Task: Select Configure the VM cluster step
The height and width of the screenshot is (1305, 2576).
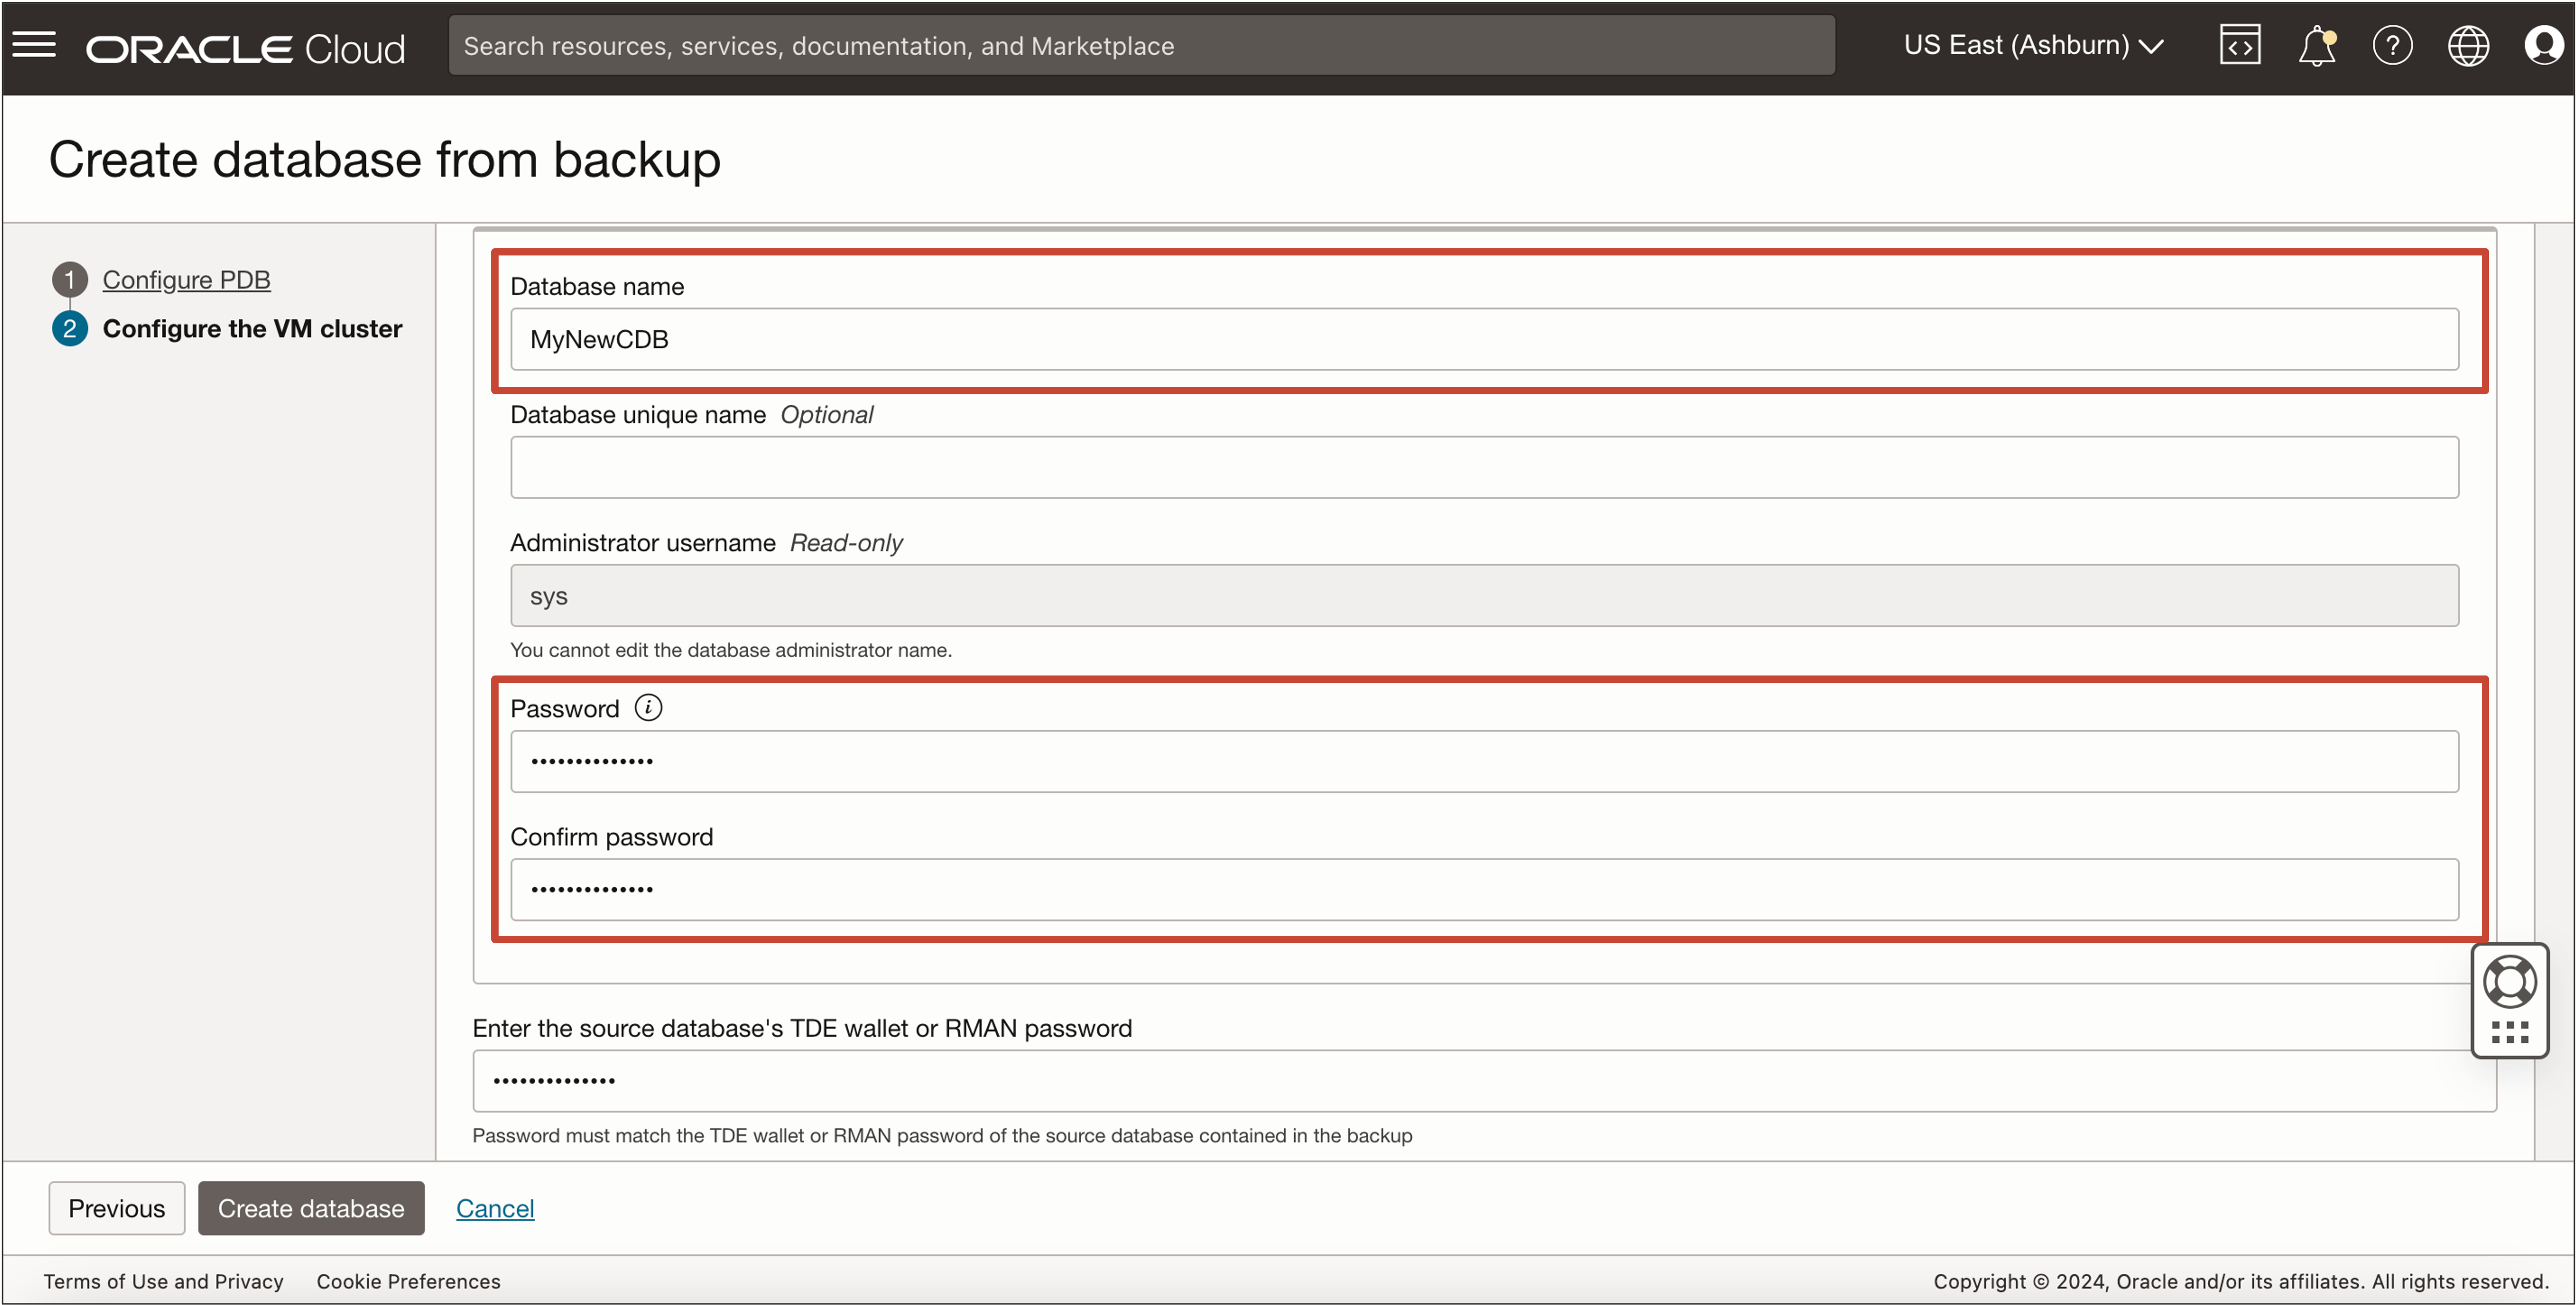Action: point(252,328)
